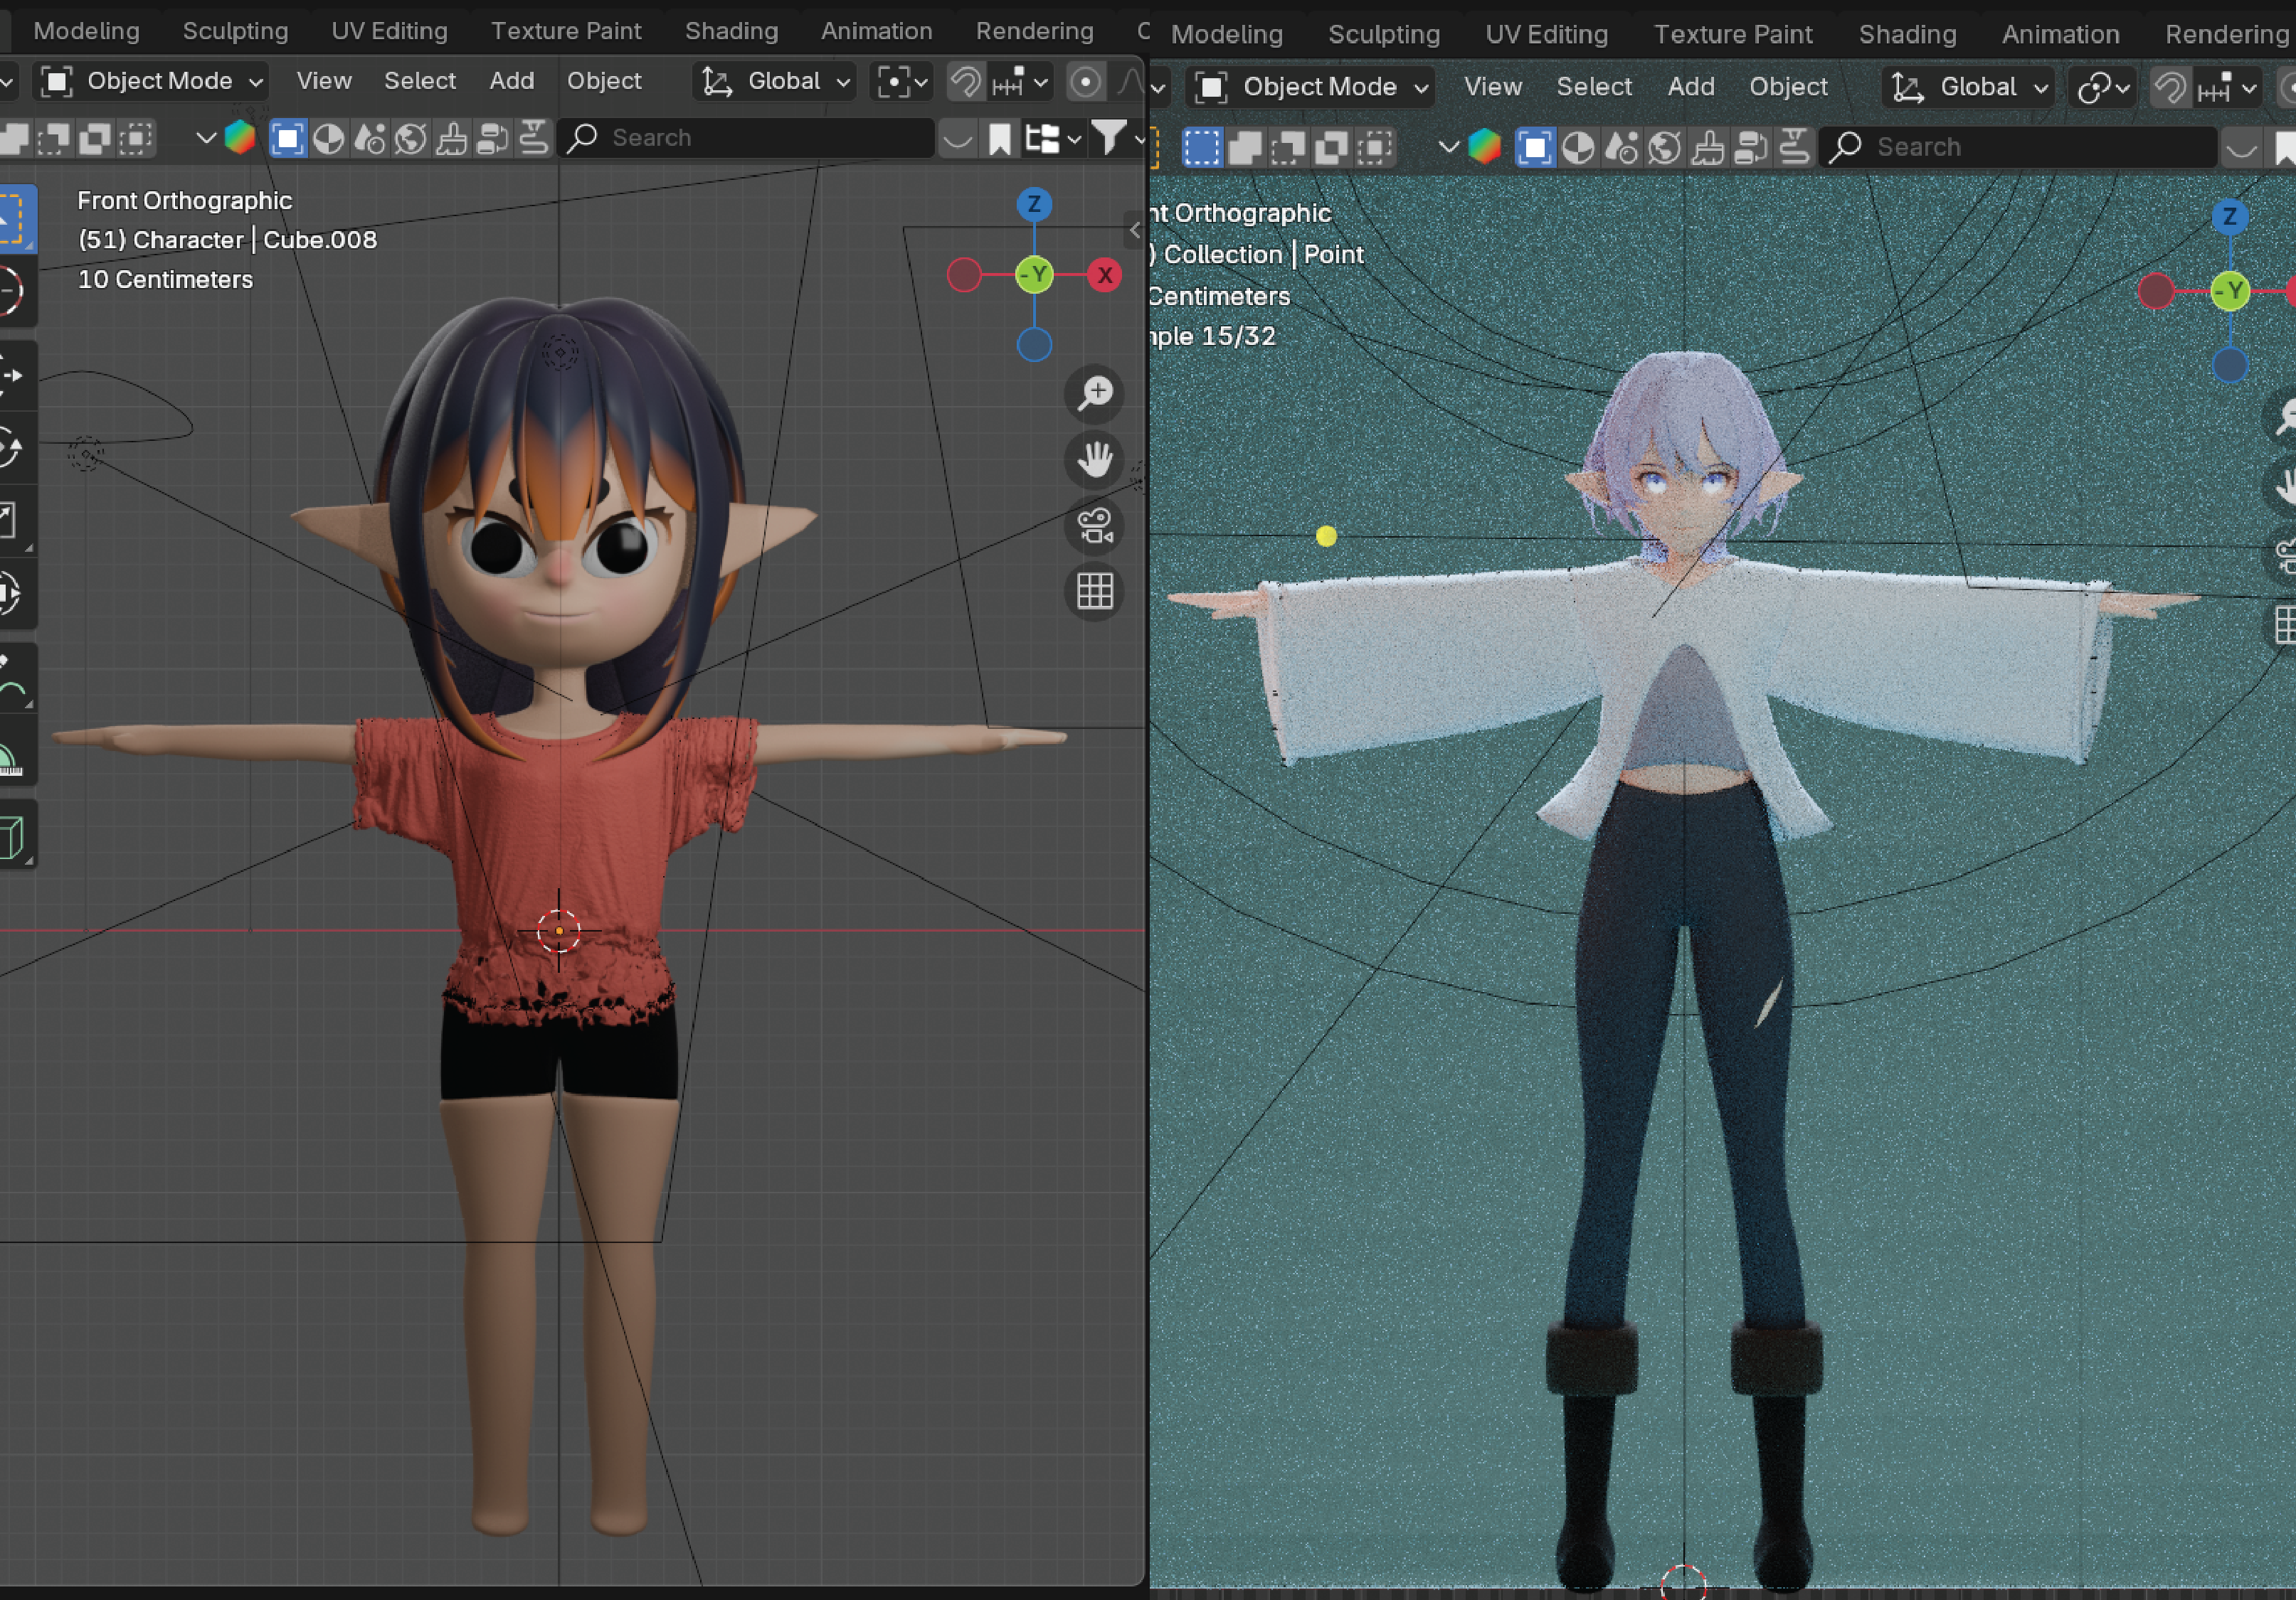Toggle camera view in the left viewport
Viewport: 2296px width, 1600px height.
coord(1095,526)
